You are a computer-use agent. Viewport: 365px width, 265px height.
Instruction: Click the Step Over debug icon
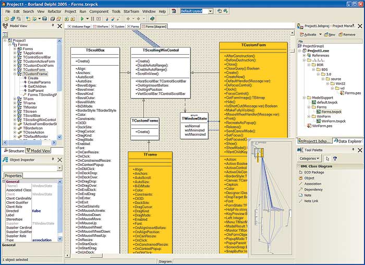113,19
